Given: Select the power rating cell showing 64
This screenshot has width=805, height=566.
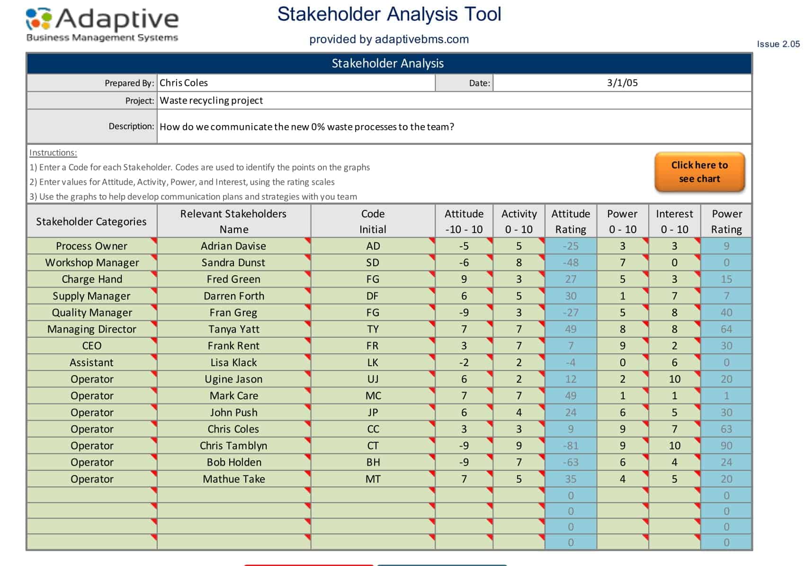Looking at the screenshot, I should [726, 329].
